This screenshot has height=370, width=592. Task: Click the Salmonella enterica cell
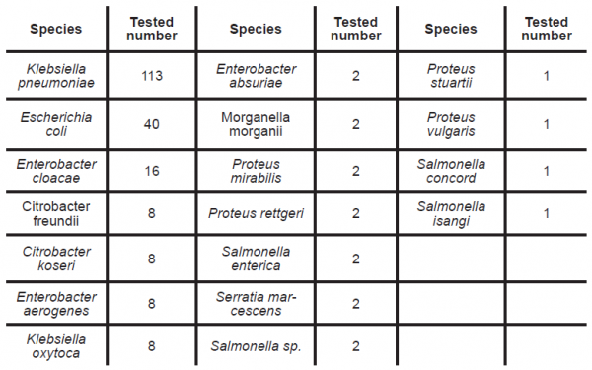(256, 259)
